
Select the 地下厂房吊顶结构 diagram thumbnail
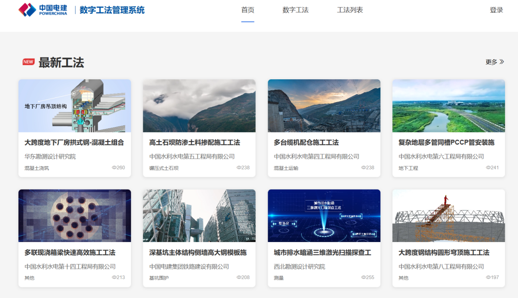[75, 106]
